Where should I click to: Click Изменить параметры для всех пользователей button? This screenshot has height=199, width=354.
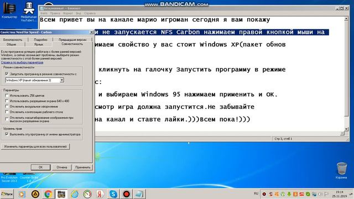point(35,146)
